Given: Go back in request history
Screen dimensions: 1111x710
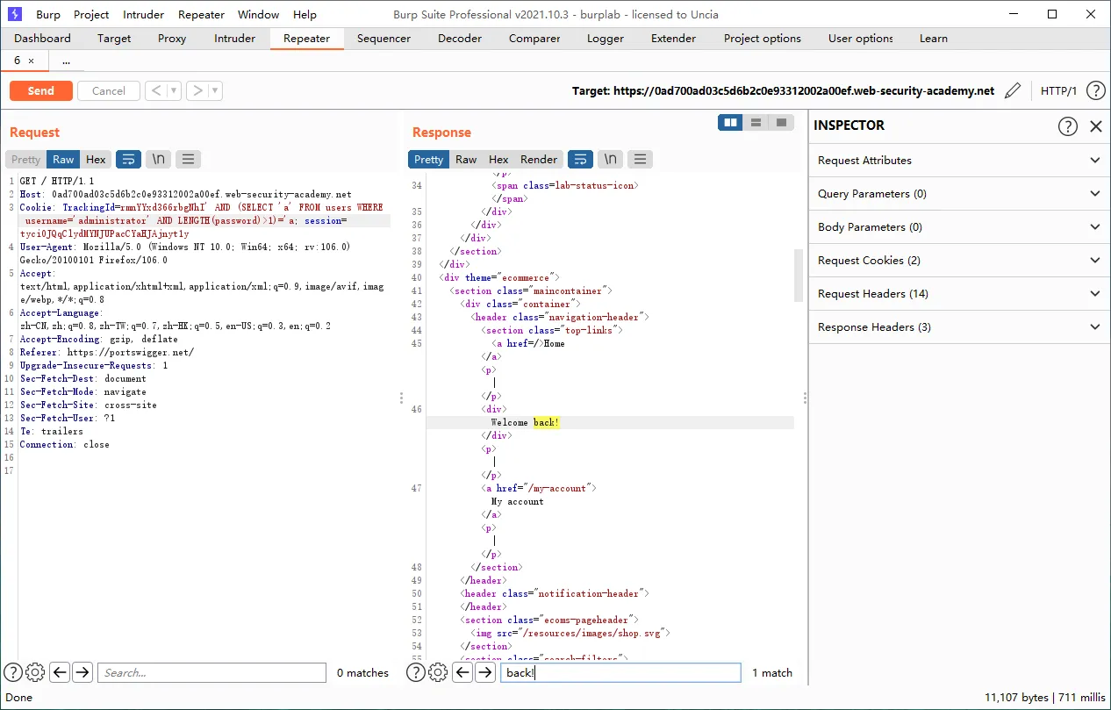Looking at the screenshot, I should coord(156,90).
